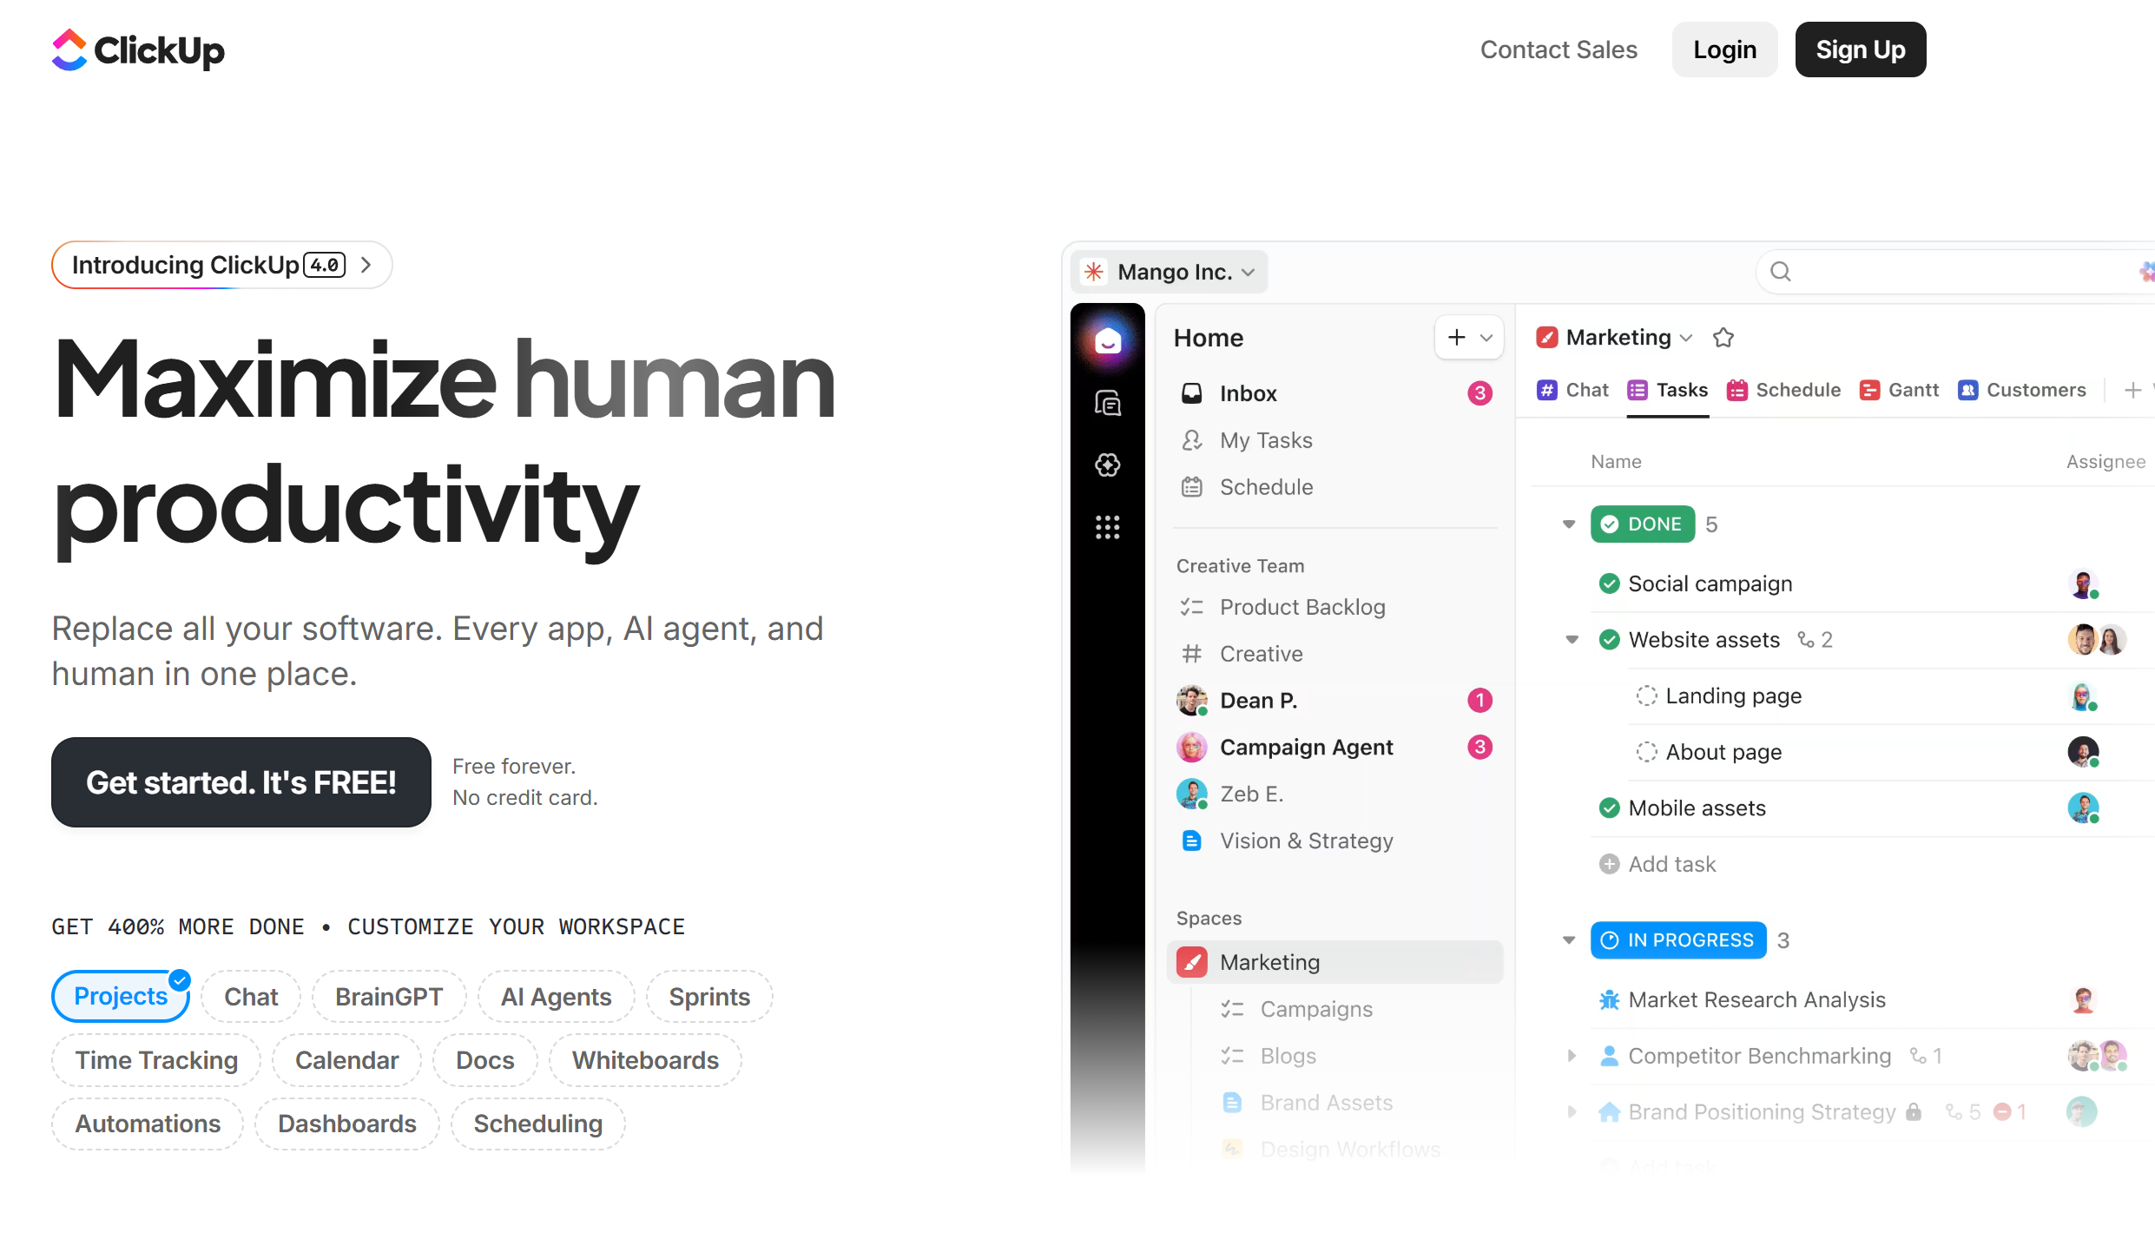Click the star icon next to Marketing

click(1723, 338)
